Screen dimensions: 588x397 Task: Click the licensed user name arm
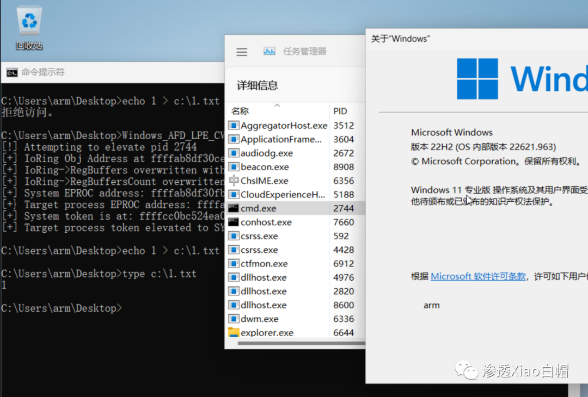point(432,306)
